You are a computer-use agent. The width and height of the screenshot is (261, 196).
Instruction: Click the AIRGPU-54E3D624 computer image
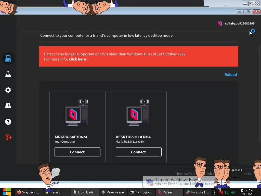(x=76, y=113)
